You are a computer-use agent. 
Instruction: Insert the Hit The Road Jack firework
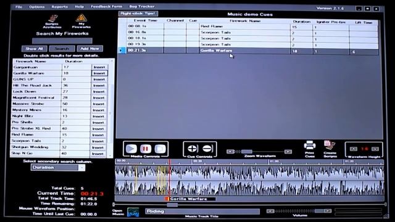coord(99,86)
